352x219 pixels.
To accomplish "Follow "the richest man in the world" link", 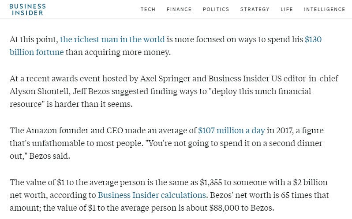I will click(x=112, y=39).
